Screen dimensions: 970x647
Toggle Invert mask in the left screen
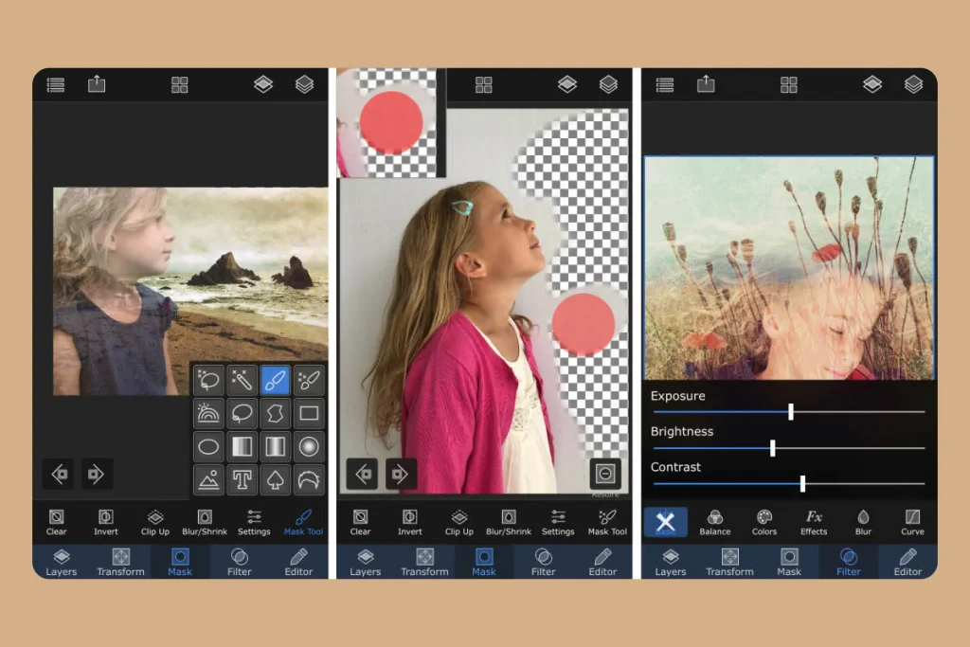point(106,521)
